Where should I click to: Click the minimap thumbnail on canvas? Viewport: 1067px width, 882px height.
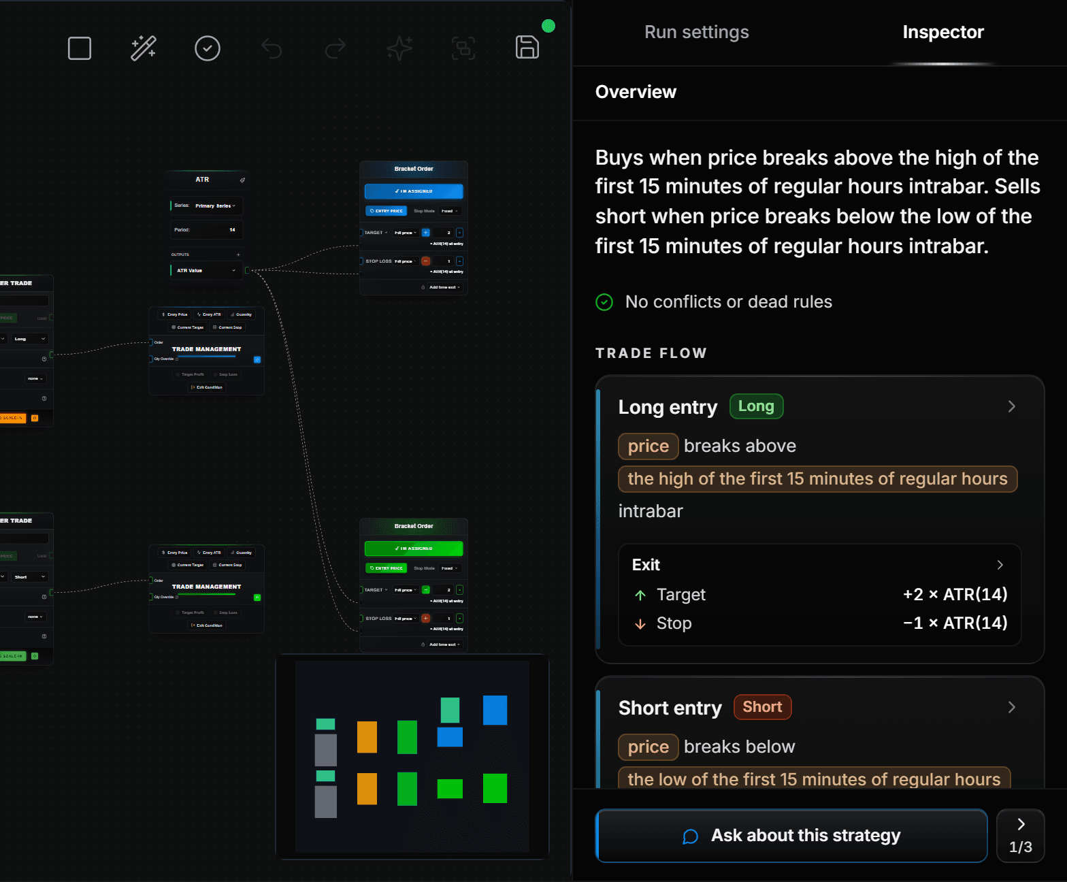(412, 757)
